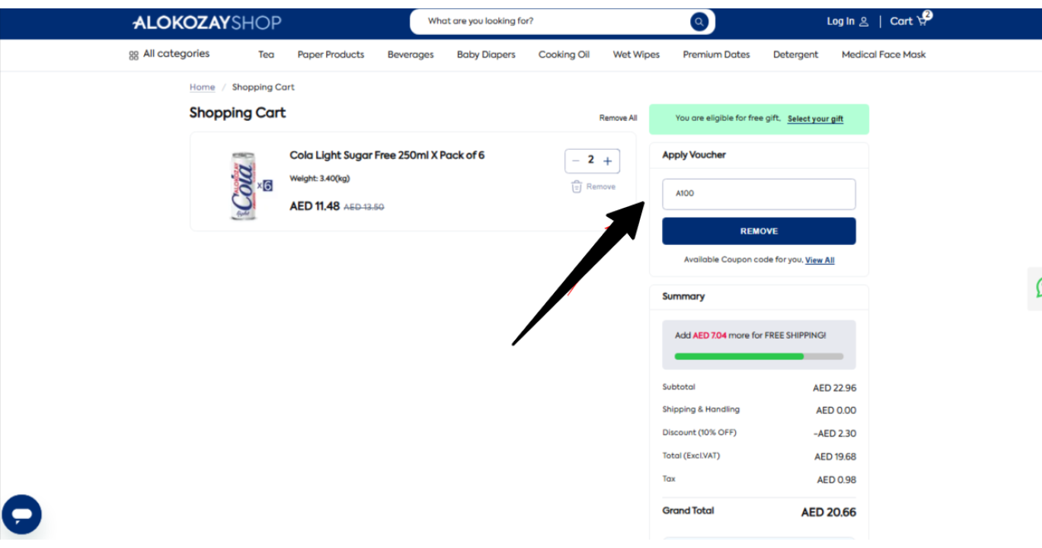Go to Home breadcrumb

pos(203,88)
